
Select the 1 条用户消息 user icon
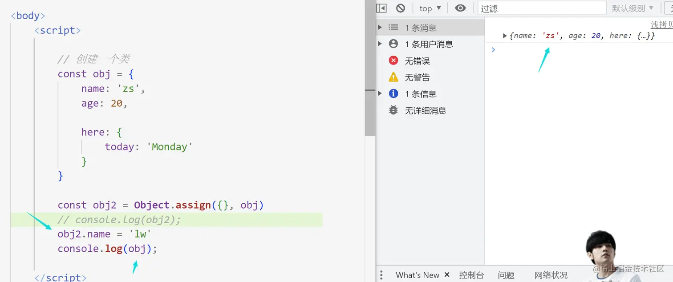pos(393,44)
